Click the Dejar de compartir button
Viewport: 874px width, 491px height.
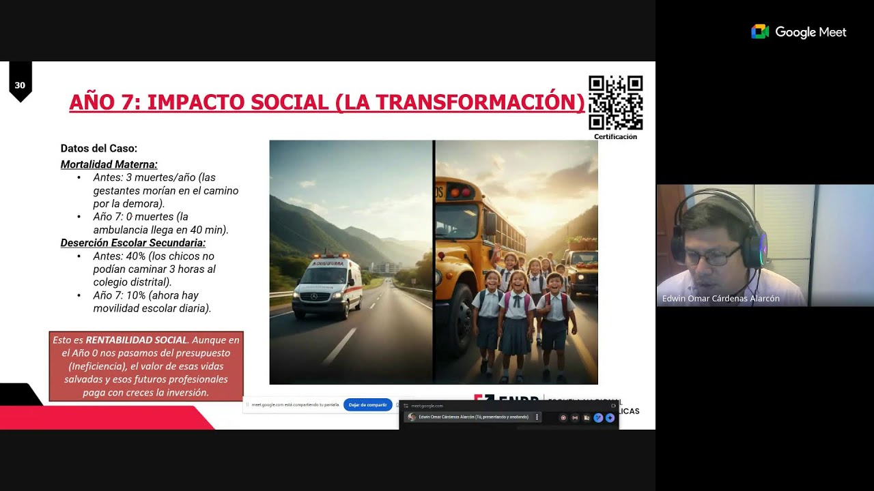(x=367, y=404)
